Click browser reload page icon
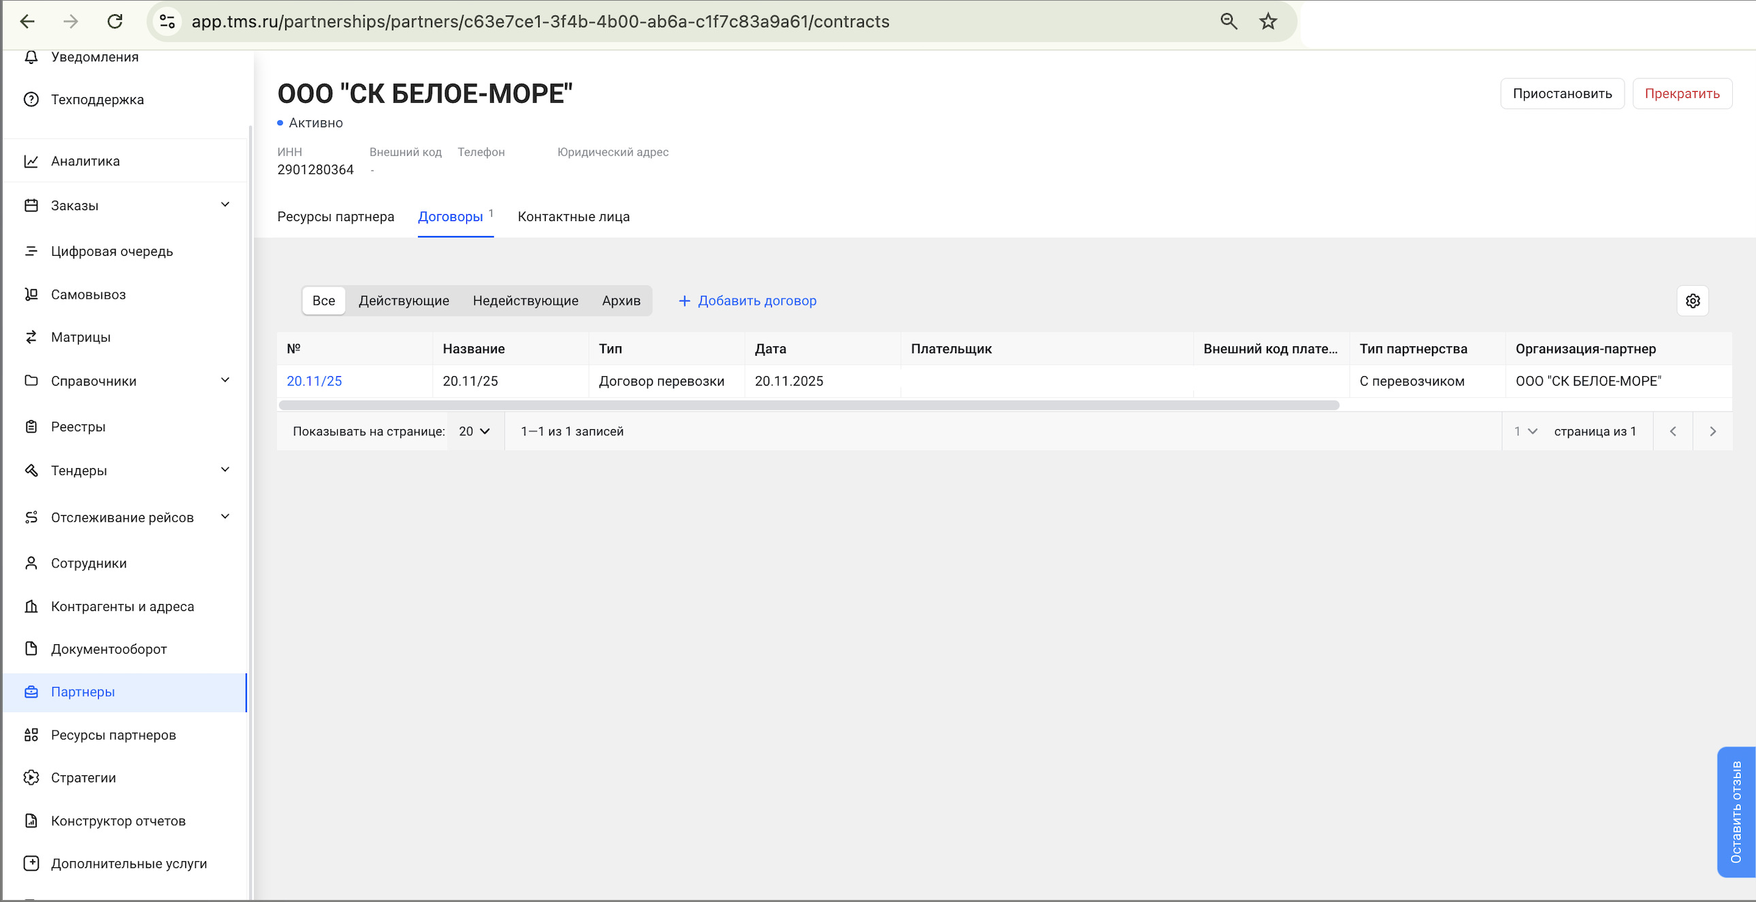Image resolution: width=1756 pixels, height=902 pixels. (x=115, y=22)
